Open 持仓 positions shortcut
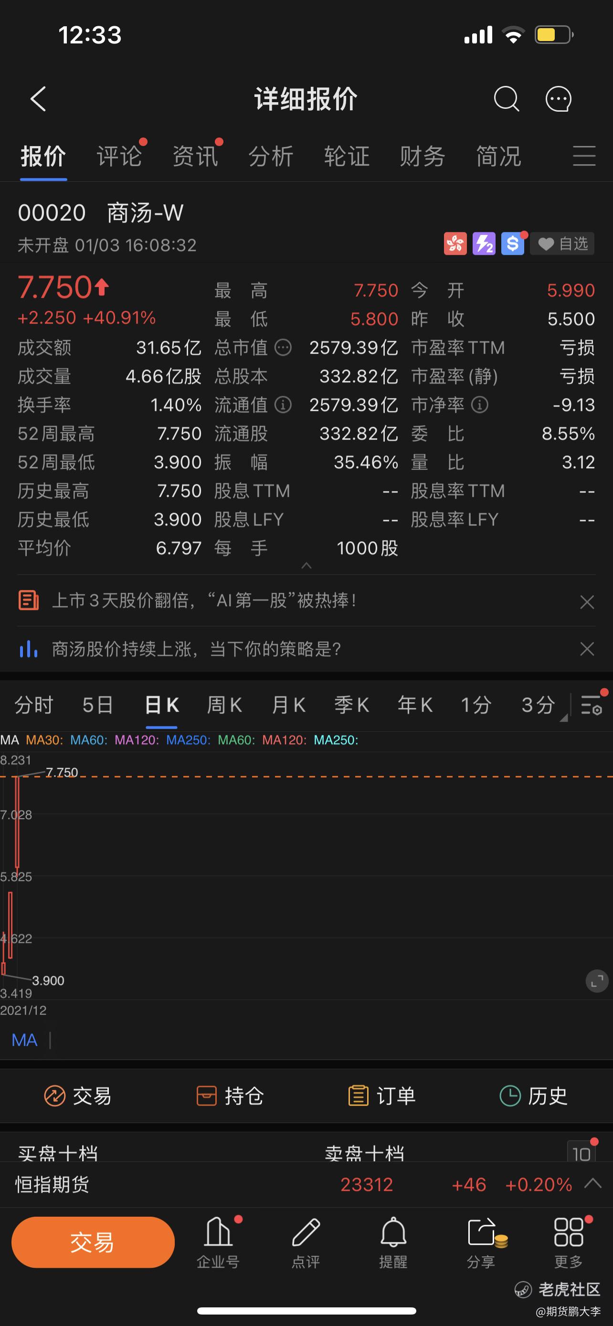This screenshot has width=613, height=1326. [230, 1096]
